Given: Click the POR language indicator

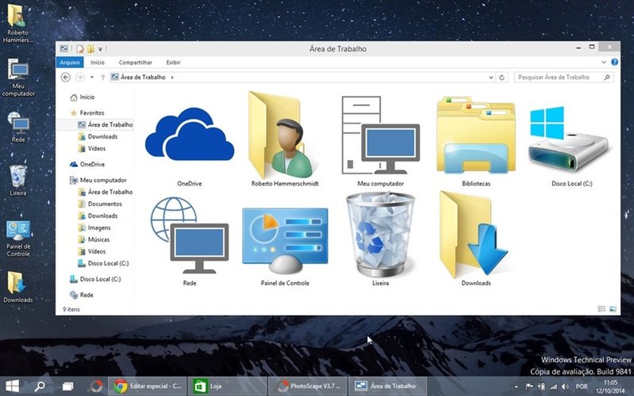Looking at the screenshot, I should pyautogui.click(x=582, y=386).
